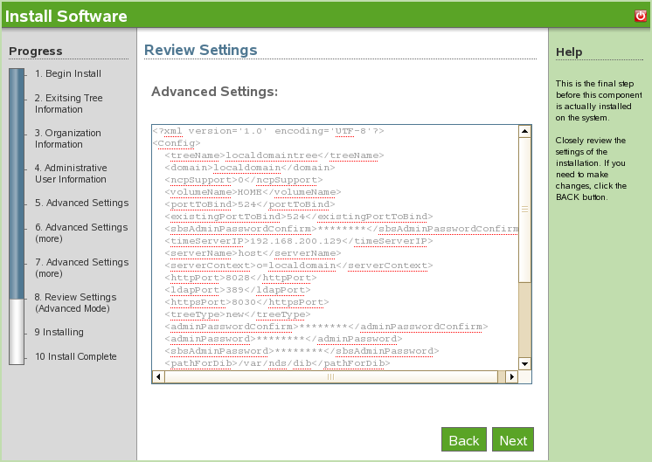Click the Help panel heading

tap(569, 52)
